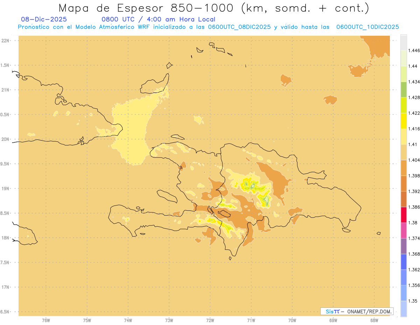Click the colorbar value '1.374'
Viewport: 420px width, 325px height.
pos(414,238)
